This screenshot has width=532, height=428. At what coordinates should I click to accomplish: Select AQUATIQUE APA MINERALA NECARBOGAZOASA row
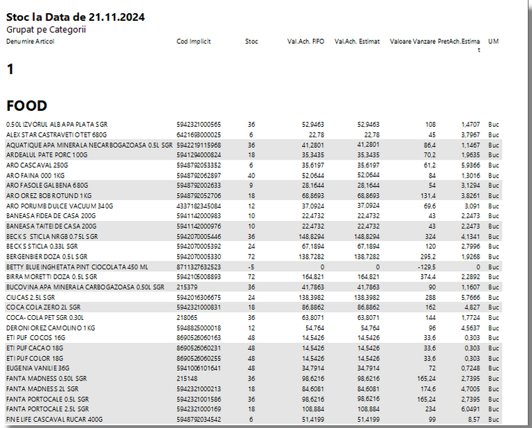tap(253, 145)
